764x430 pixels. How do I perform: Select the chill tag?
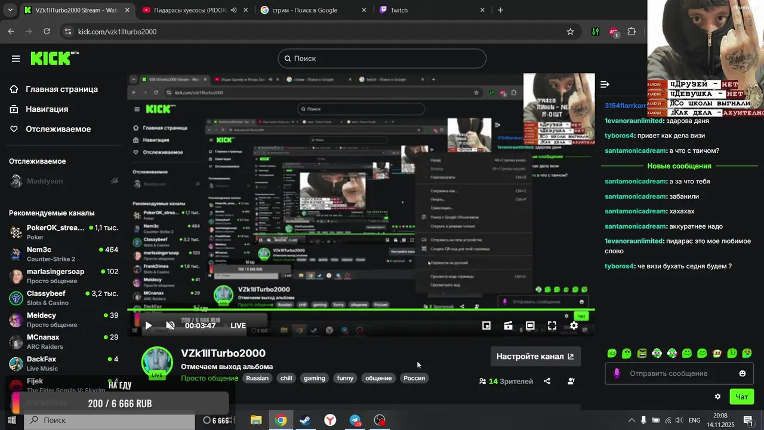point(286,378)
